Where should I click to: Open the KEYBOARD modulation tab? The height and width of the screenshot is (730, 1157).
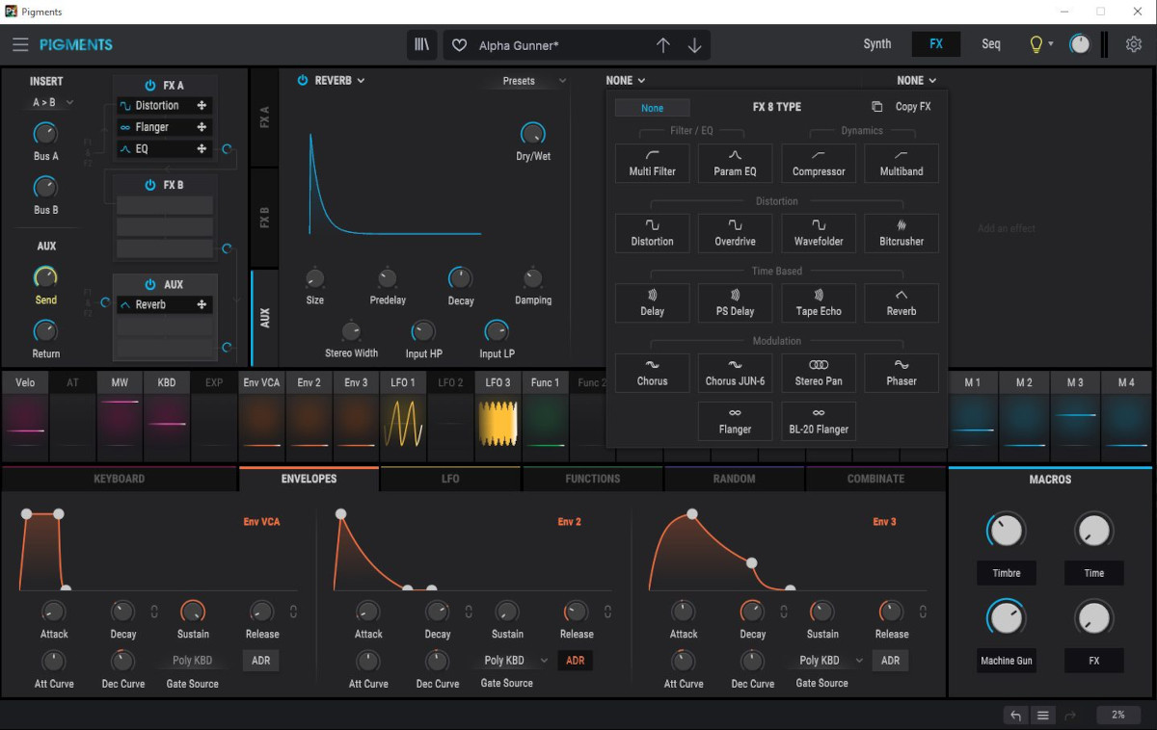click(x=120, y=479)
